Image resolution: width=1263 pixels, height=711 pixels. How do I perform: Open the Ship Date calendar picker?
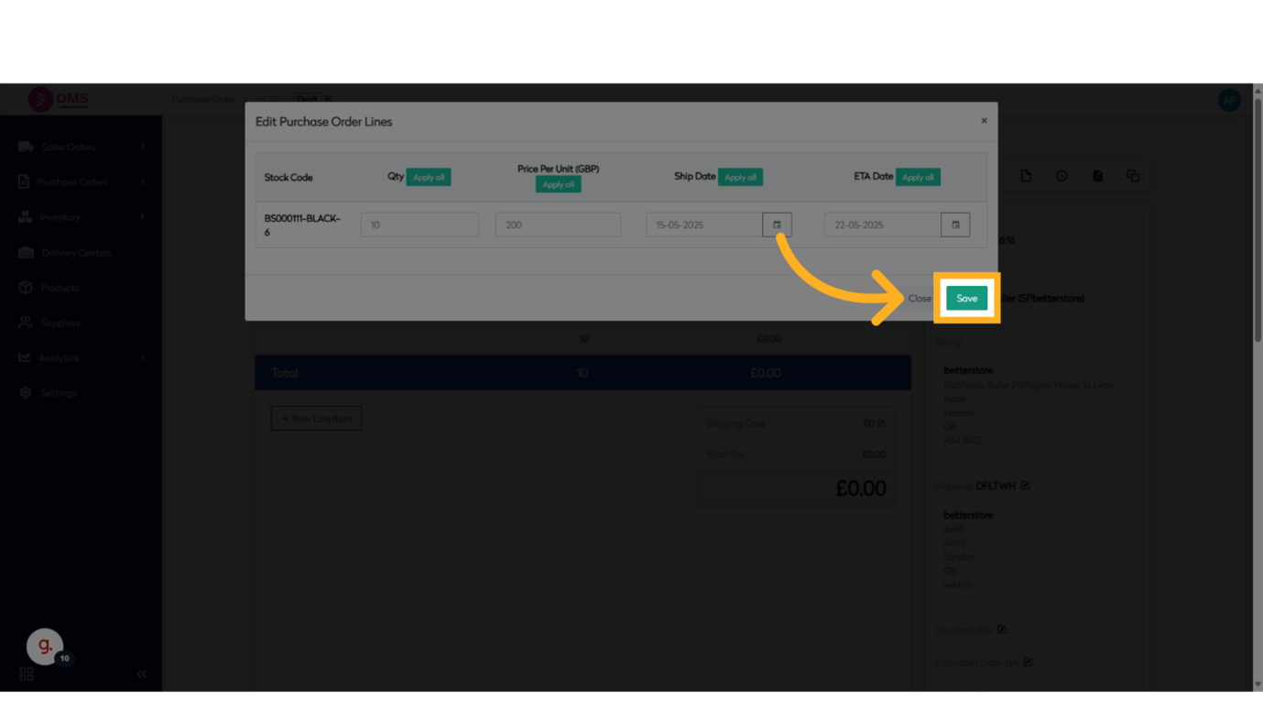(x=777, y=224)
